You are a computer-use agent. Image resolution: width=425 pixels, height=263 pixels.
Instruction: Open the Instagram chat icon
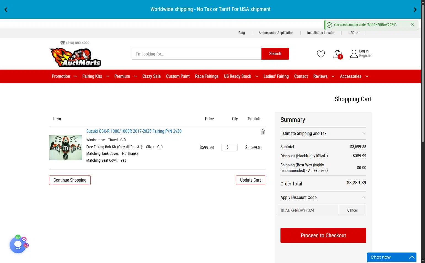click(x=26, y=245)
